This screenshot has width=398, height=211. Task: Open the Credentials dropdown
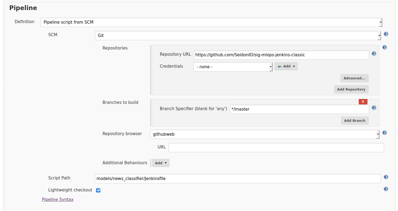pyautogui.click(x=233, y=67)
